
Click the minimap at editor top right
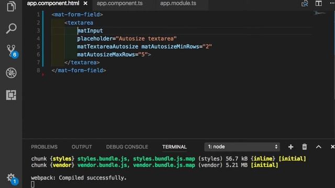[320, 14]
